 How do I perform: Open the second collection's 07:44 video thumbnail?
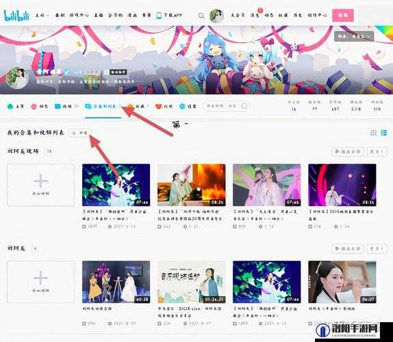pos(267,282)
